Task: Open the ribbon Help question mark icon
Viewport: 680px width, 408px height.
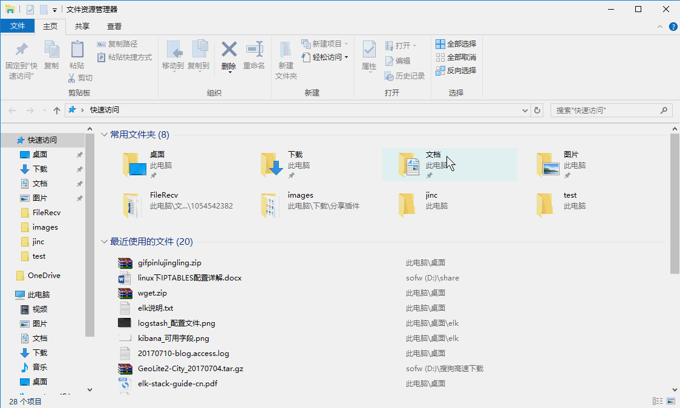Action: (673, 27)
